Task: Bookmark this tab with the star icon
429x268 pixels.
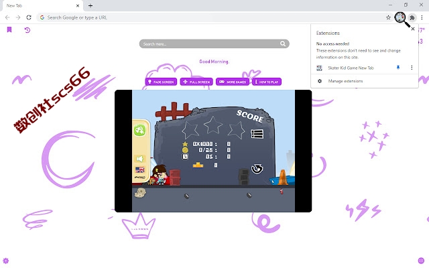Action: click(x=388, y=17)
